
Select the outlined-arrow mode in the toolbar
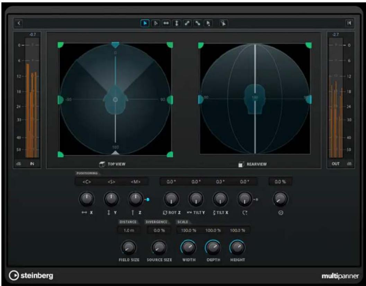click(x=155, y=23)
